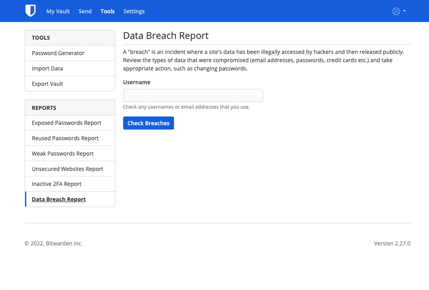Click the TOOLS section header

pos(41,38)
